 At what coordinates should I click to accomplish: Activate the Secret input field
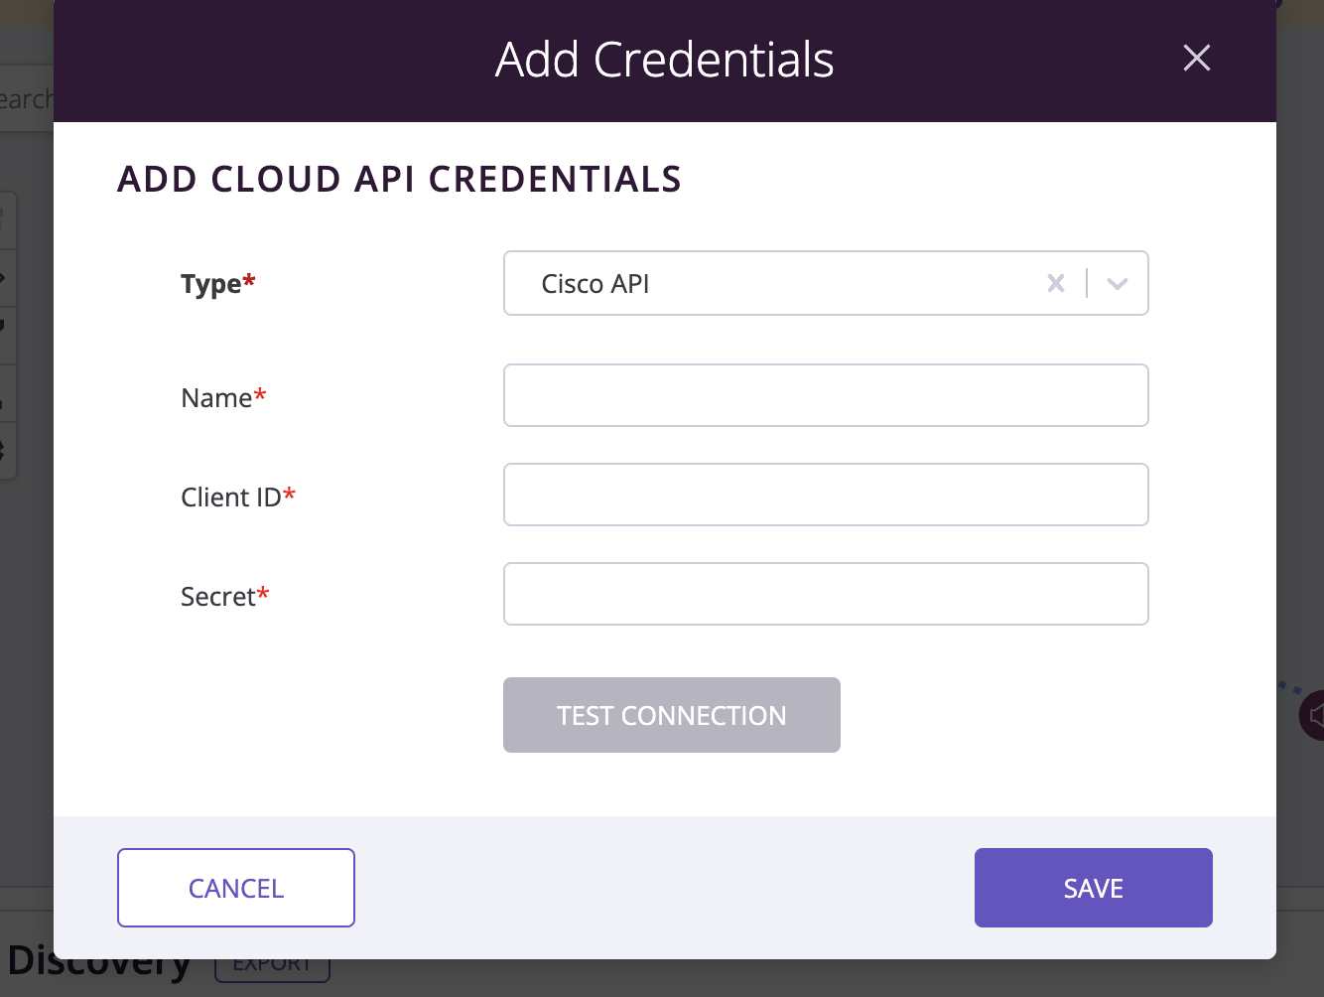(826, 594)
